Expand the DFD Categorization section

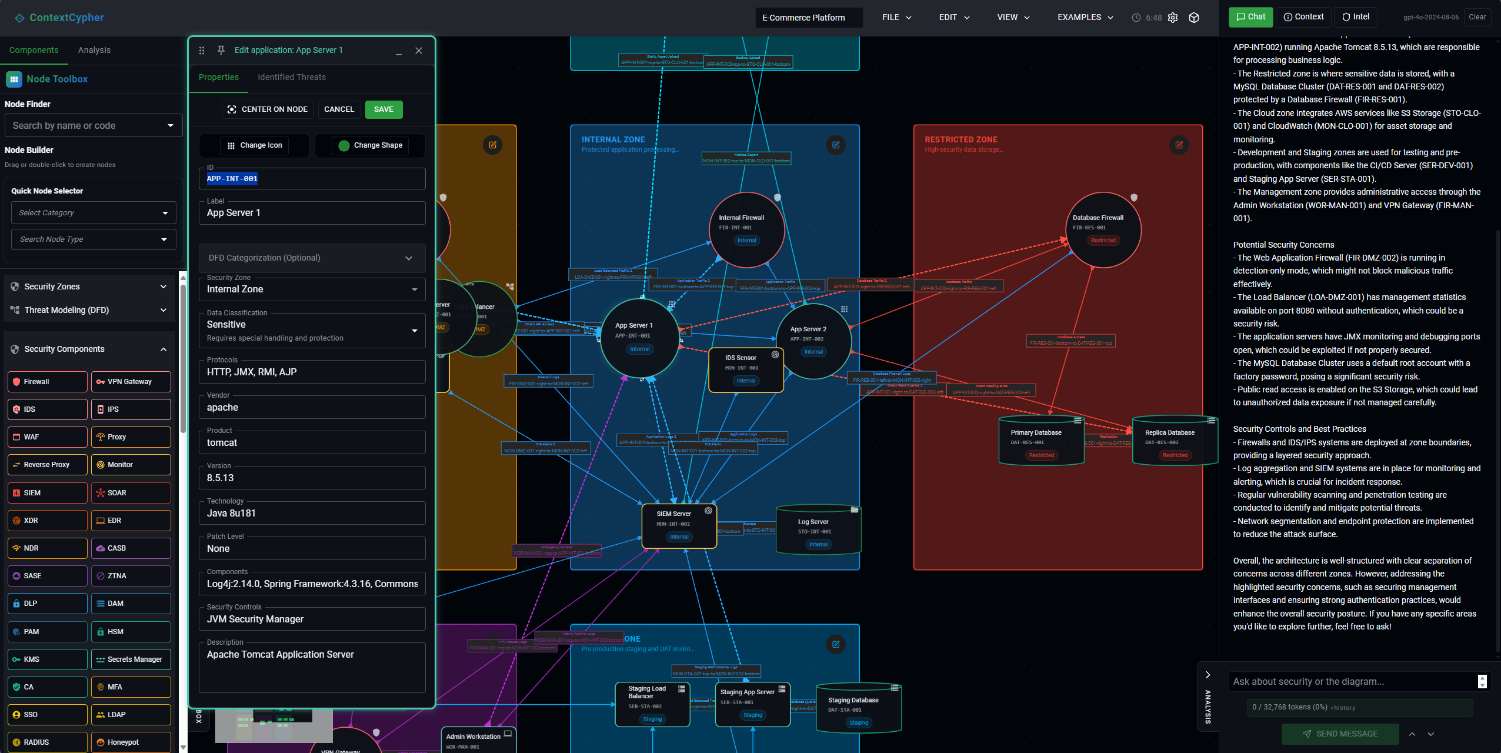pos(311,258)
